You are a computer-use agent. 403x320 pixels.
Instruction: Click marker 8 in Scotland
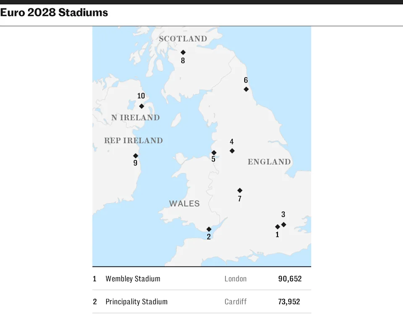coord(183,52)
